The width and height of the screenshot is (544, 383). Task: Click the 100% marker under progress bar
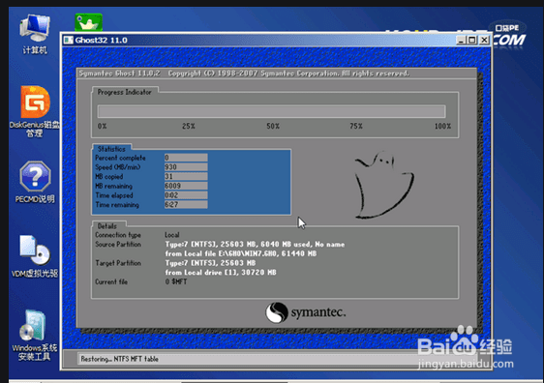pyautogui.click(x=442, y=126)
